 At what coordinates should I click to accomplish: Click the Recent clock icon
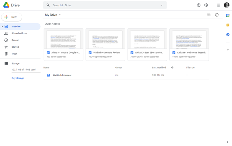click(x=6, y=40)
